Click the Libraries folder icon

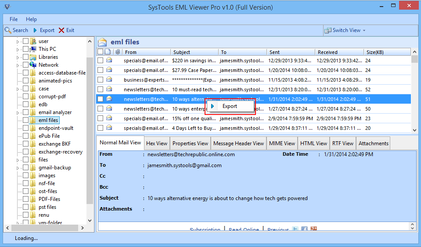tap(33, 57)
